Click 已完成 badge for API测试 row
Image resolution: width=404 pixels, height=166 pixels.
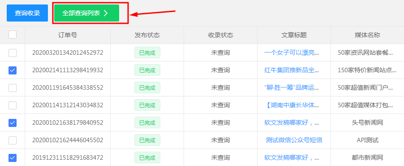147,140
